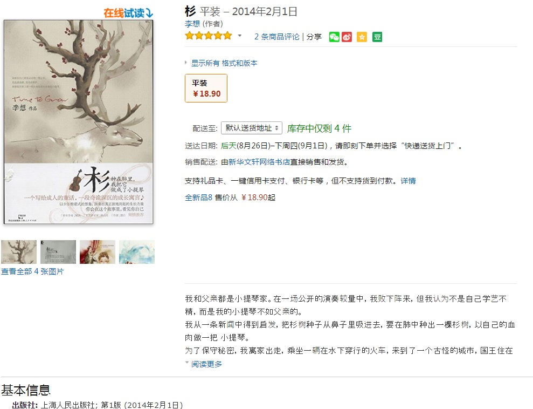Open the 全新品8 new offers link
Viewport: 533px width, 409px height.
click(198, 197)
